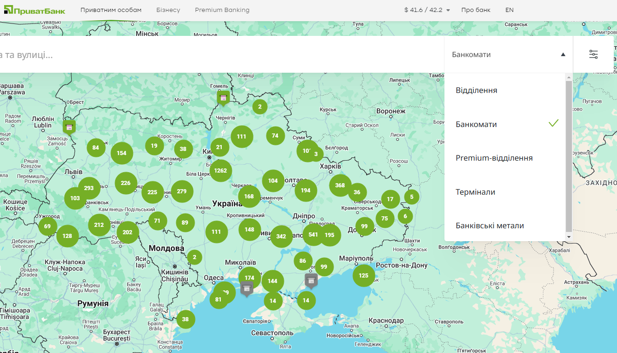Switch language to EN

pos(509,10)
